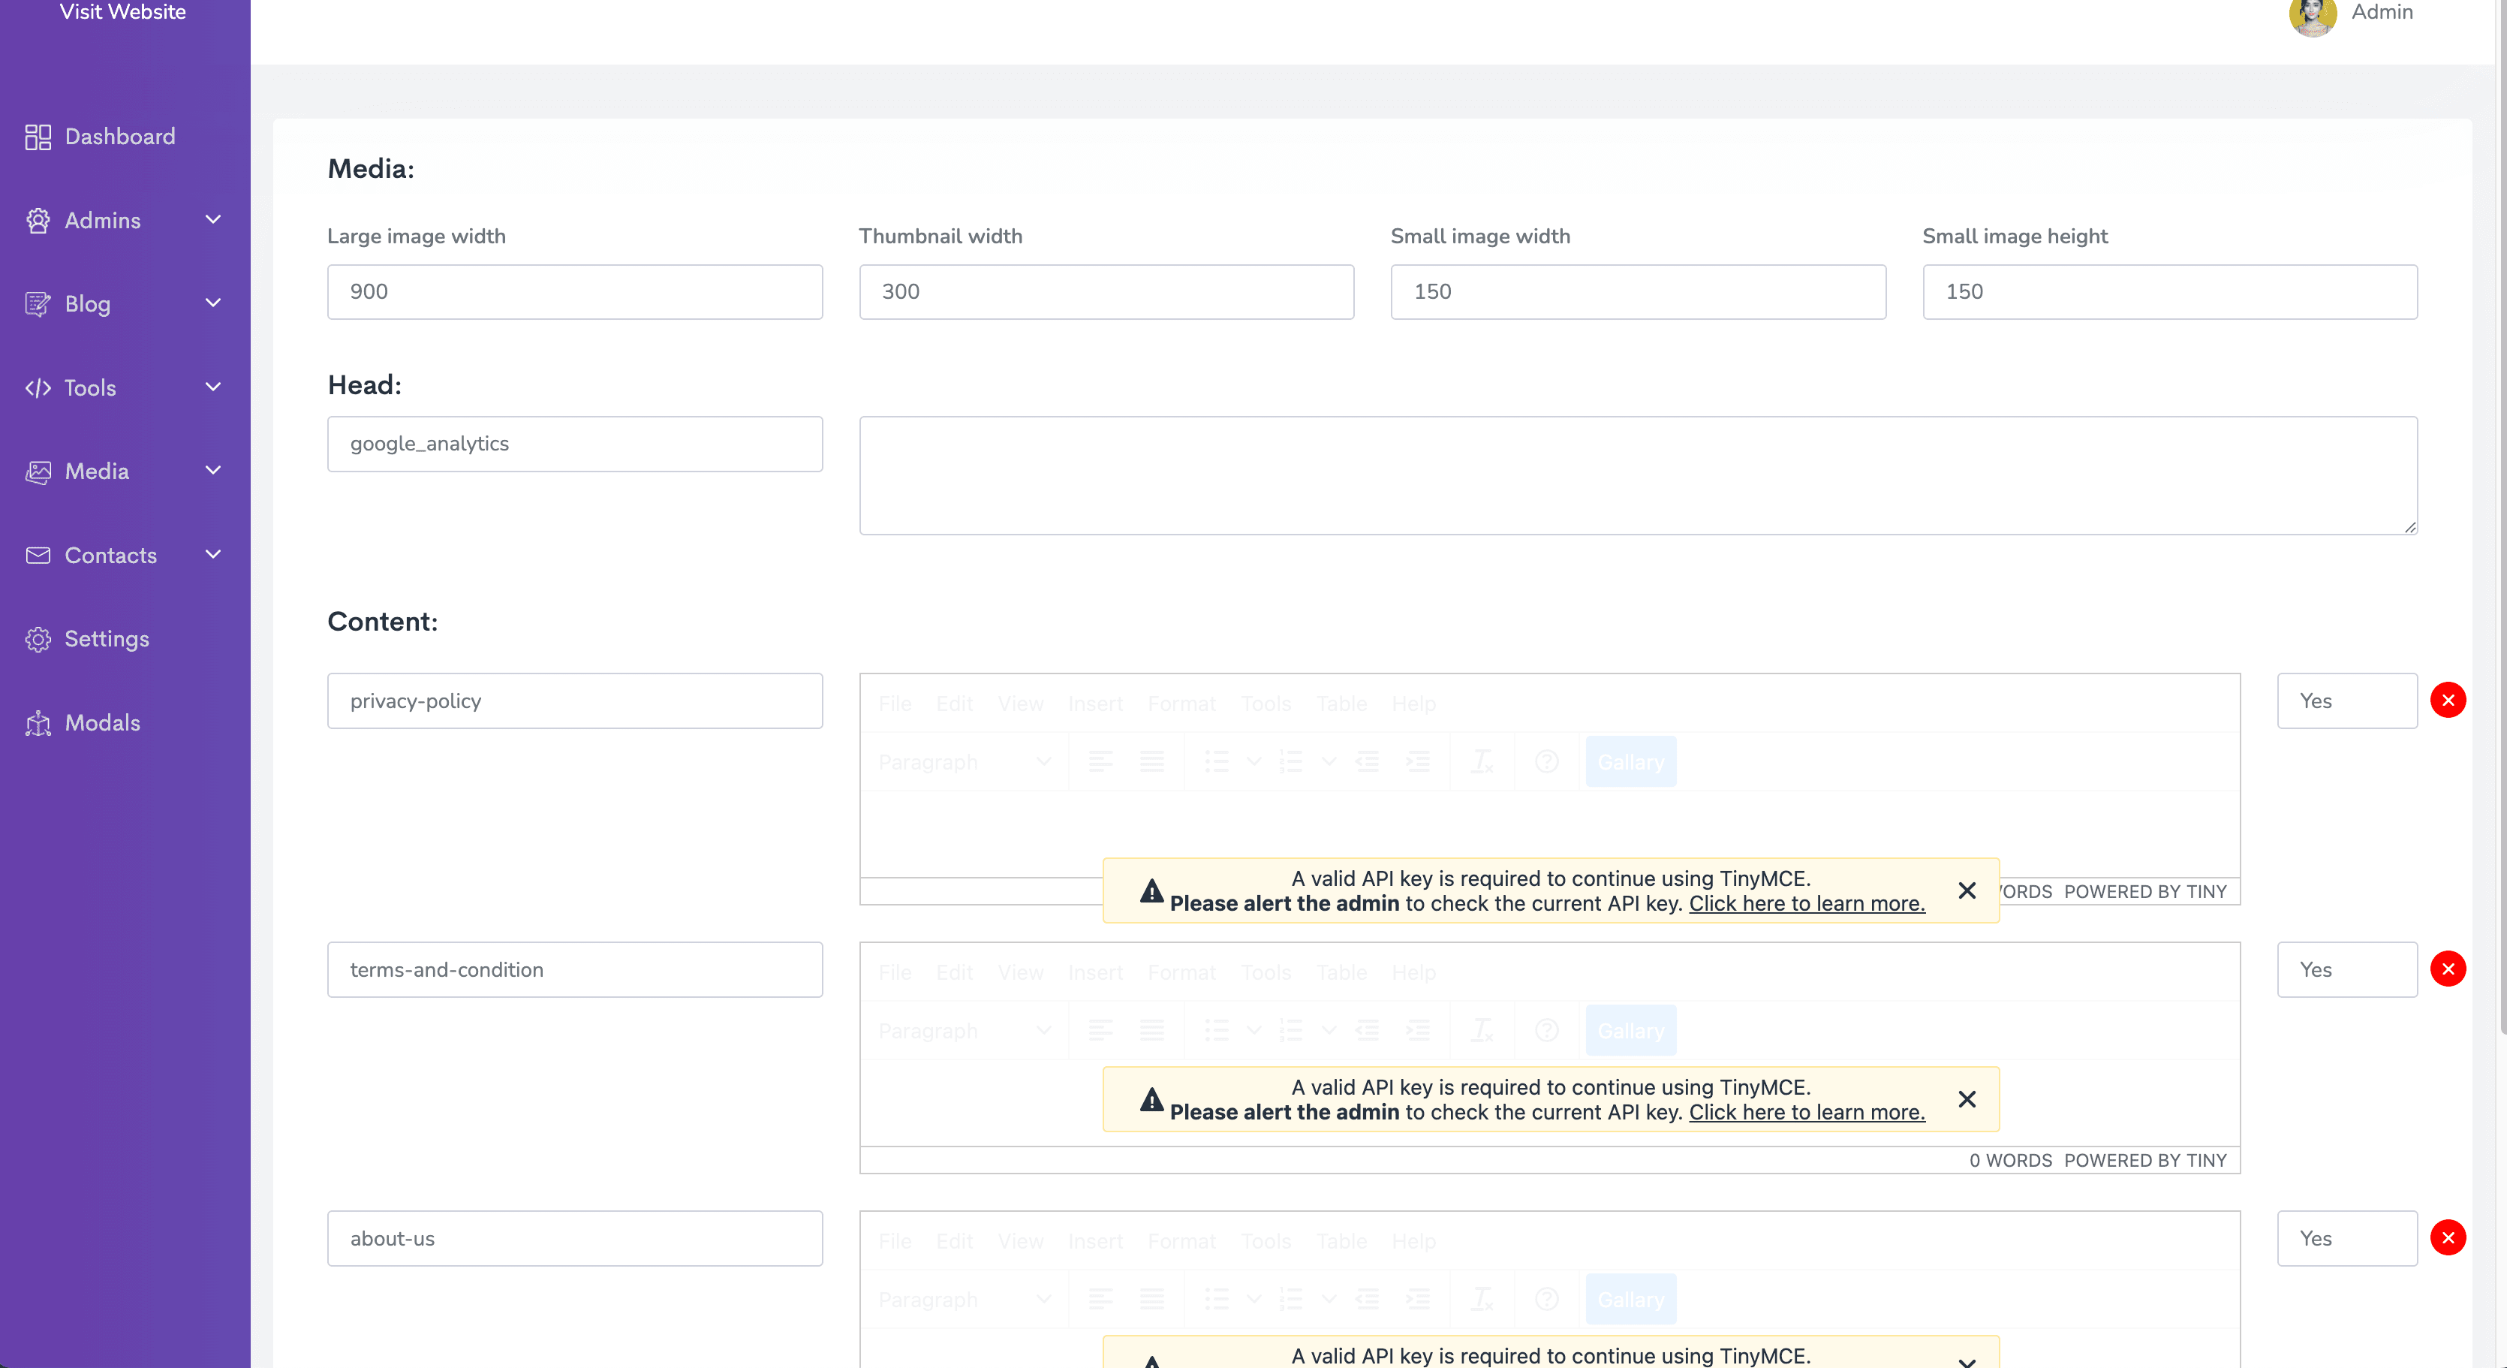Clear formatting in the terms-and-condition editor
The height and width of the screenshot is (1368, 2507).
point(1482,1030)
